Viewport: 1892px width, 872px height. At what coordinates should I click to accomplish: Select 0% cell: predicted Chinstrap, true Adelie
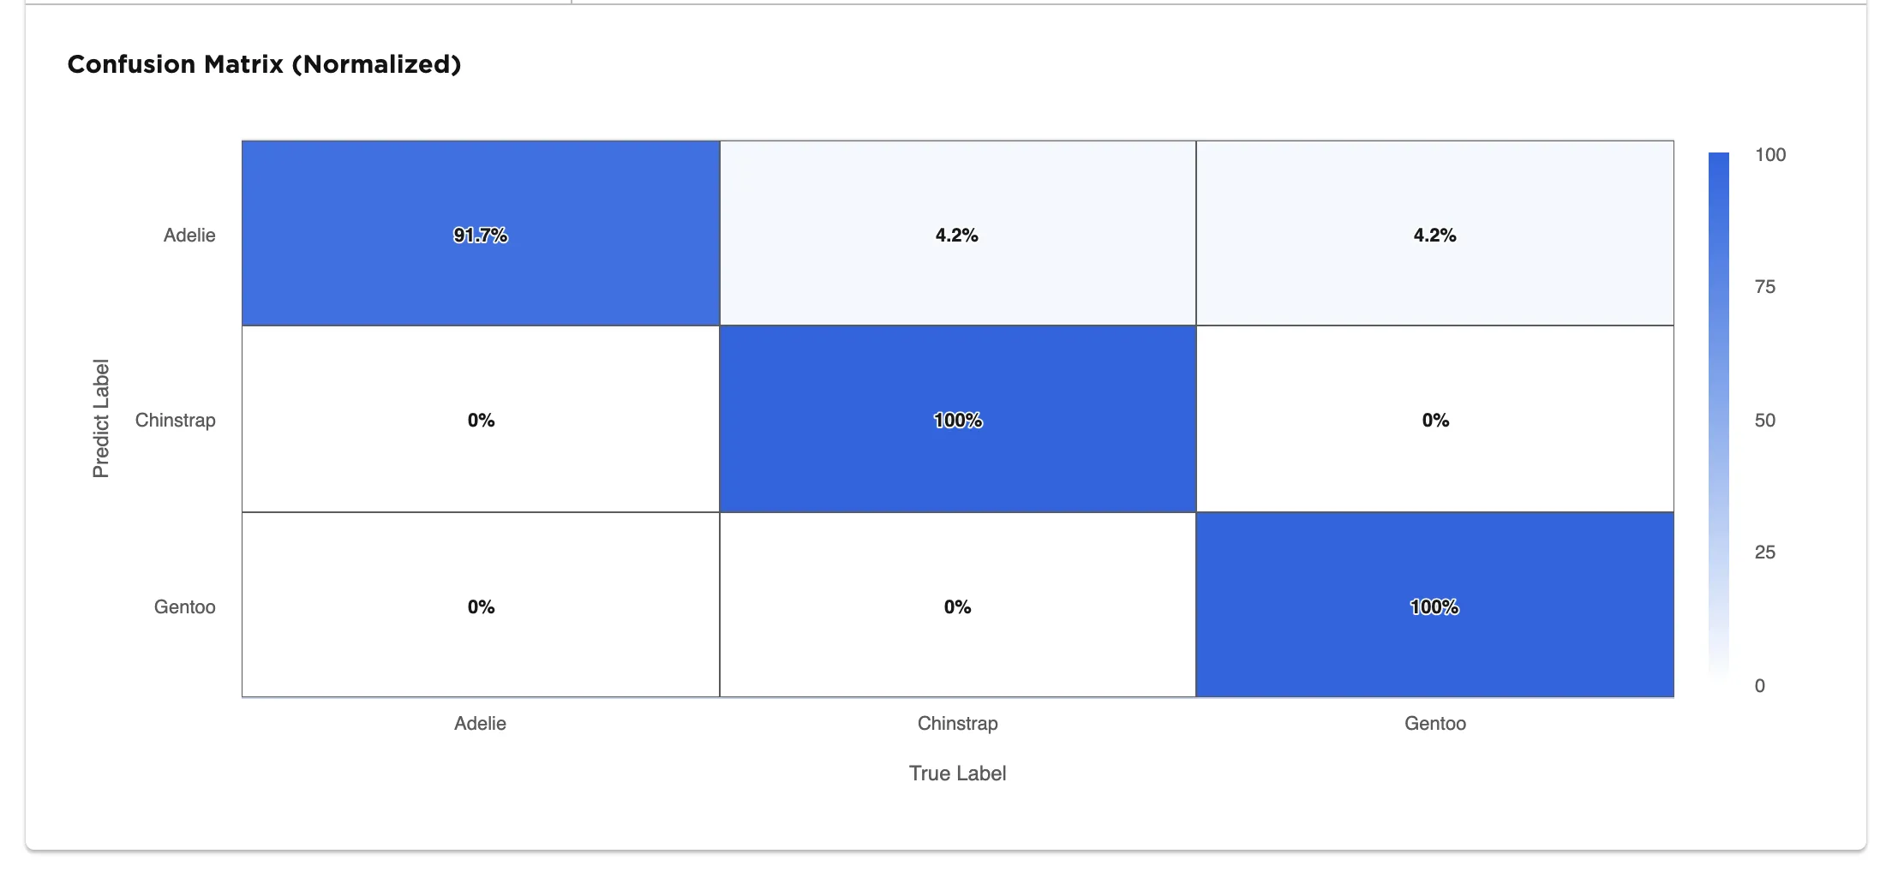pos(480,420)
